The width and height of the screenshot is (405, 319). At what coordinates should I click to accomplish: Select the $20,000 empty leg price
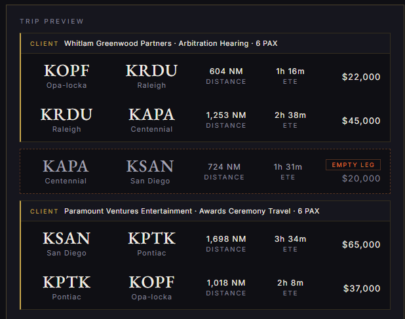(361, 178)
